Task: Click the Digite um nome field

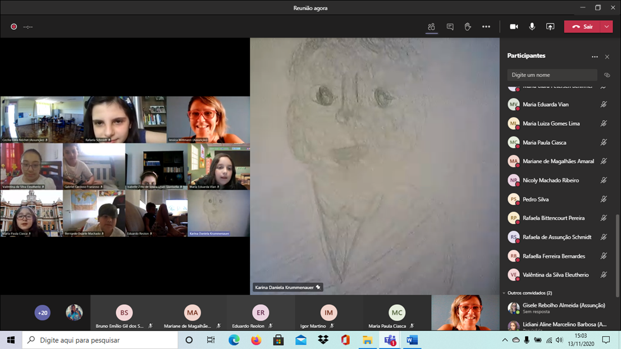Action: coord(552,75)
